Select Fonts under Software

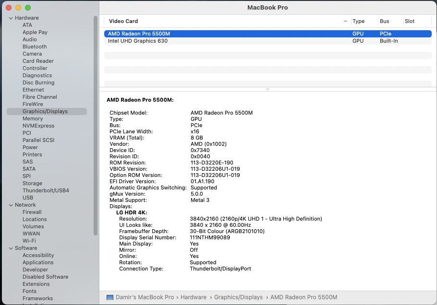pyautogui.click(x=29, y=292)
